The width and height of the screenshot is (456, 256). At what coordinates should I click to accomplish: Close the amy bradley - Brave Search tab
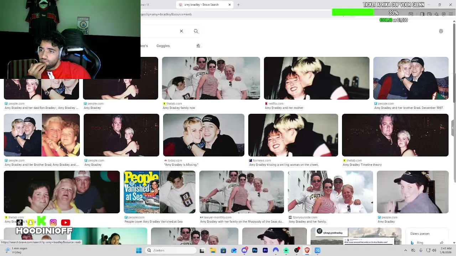pos(230,5)
